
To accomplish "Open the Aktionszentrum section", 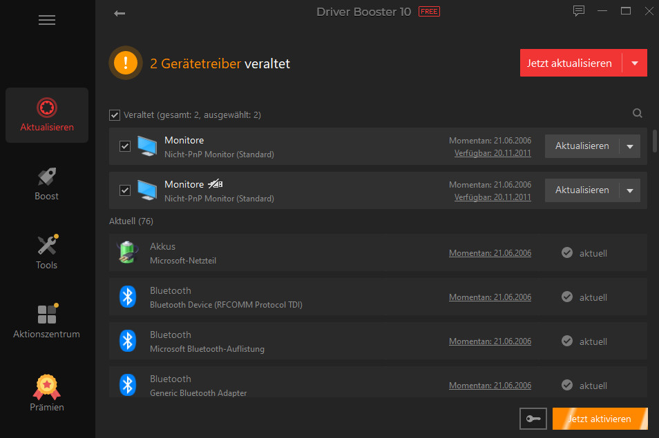I will (x=46, y=321).
